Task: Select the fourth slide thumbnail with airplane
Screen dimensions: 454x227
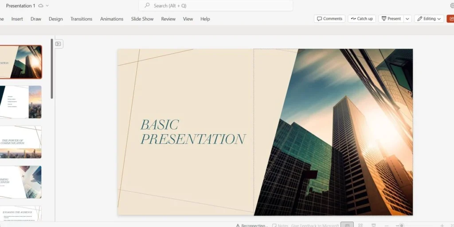Action: pos(21,182)
